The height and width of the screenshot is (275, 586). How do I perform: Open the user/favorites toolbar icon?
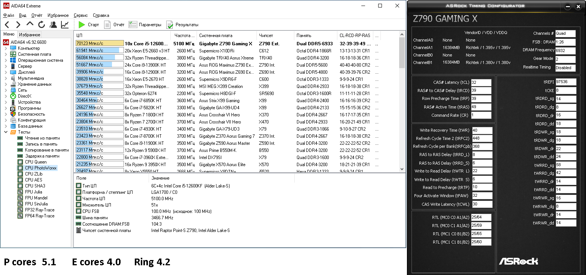(x=53, y=25)
